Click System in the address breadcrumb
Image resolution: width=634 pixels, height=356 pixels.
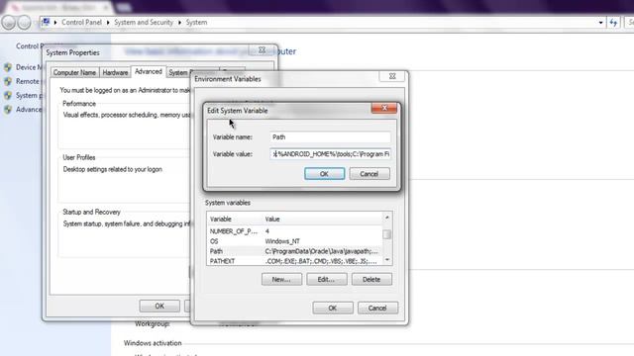196,22
